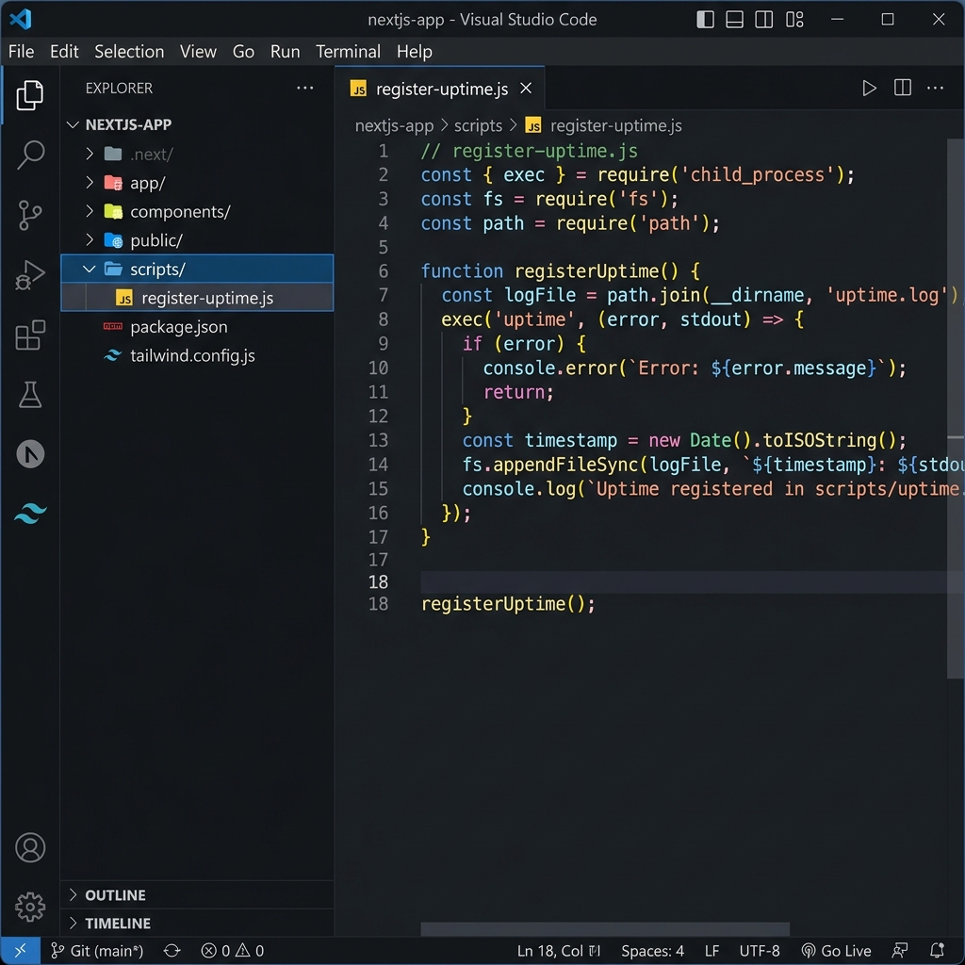The width and height of the screenshot is (965, 965).
Task: Click line number 6 in the gutter
Action: pos(383,271)
